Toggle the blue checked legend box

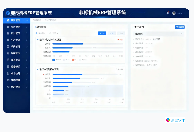[x=54, y=60]
